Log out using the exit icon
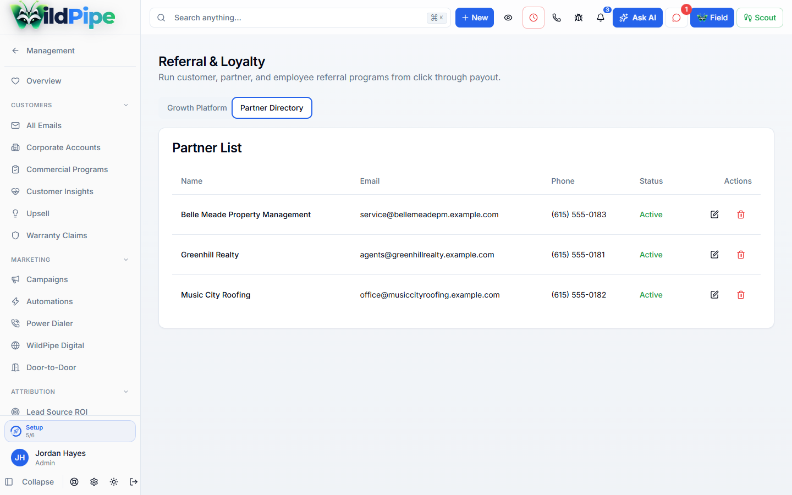 [x=134, y=482]
